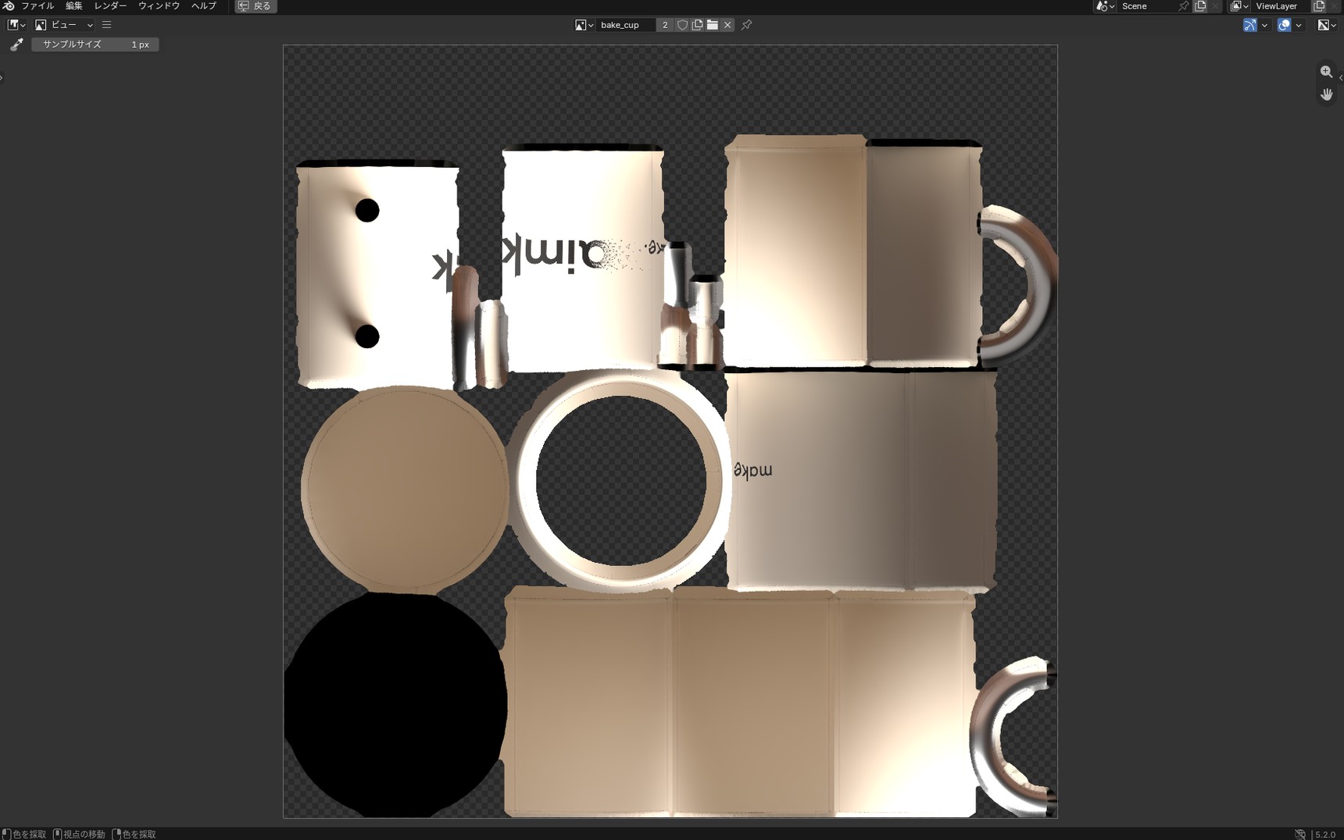The height and width of the screenshot is (840, 1344).
Task: Open the editor type dropdown
Action: pyautogui.click(x=16, y=25)
